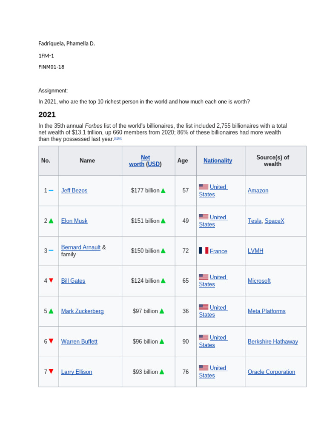Follow the Bernard Arnault link
327x436 pixels.
click(x=80, y=247)
